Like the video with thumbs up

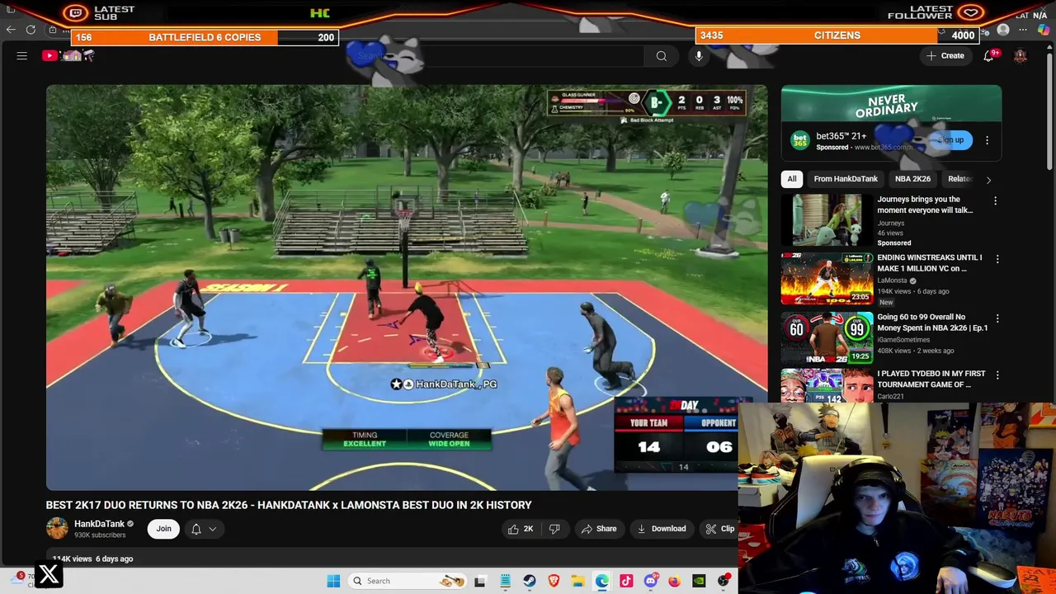521,529
